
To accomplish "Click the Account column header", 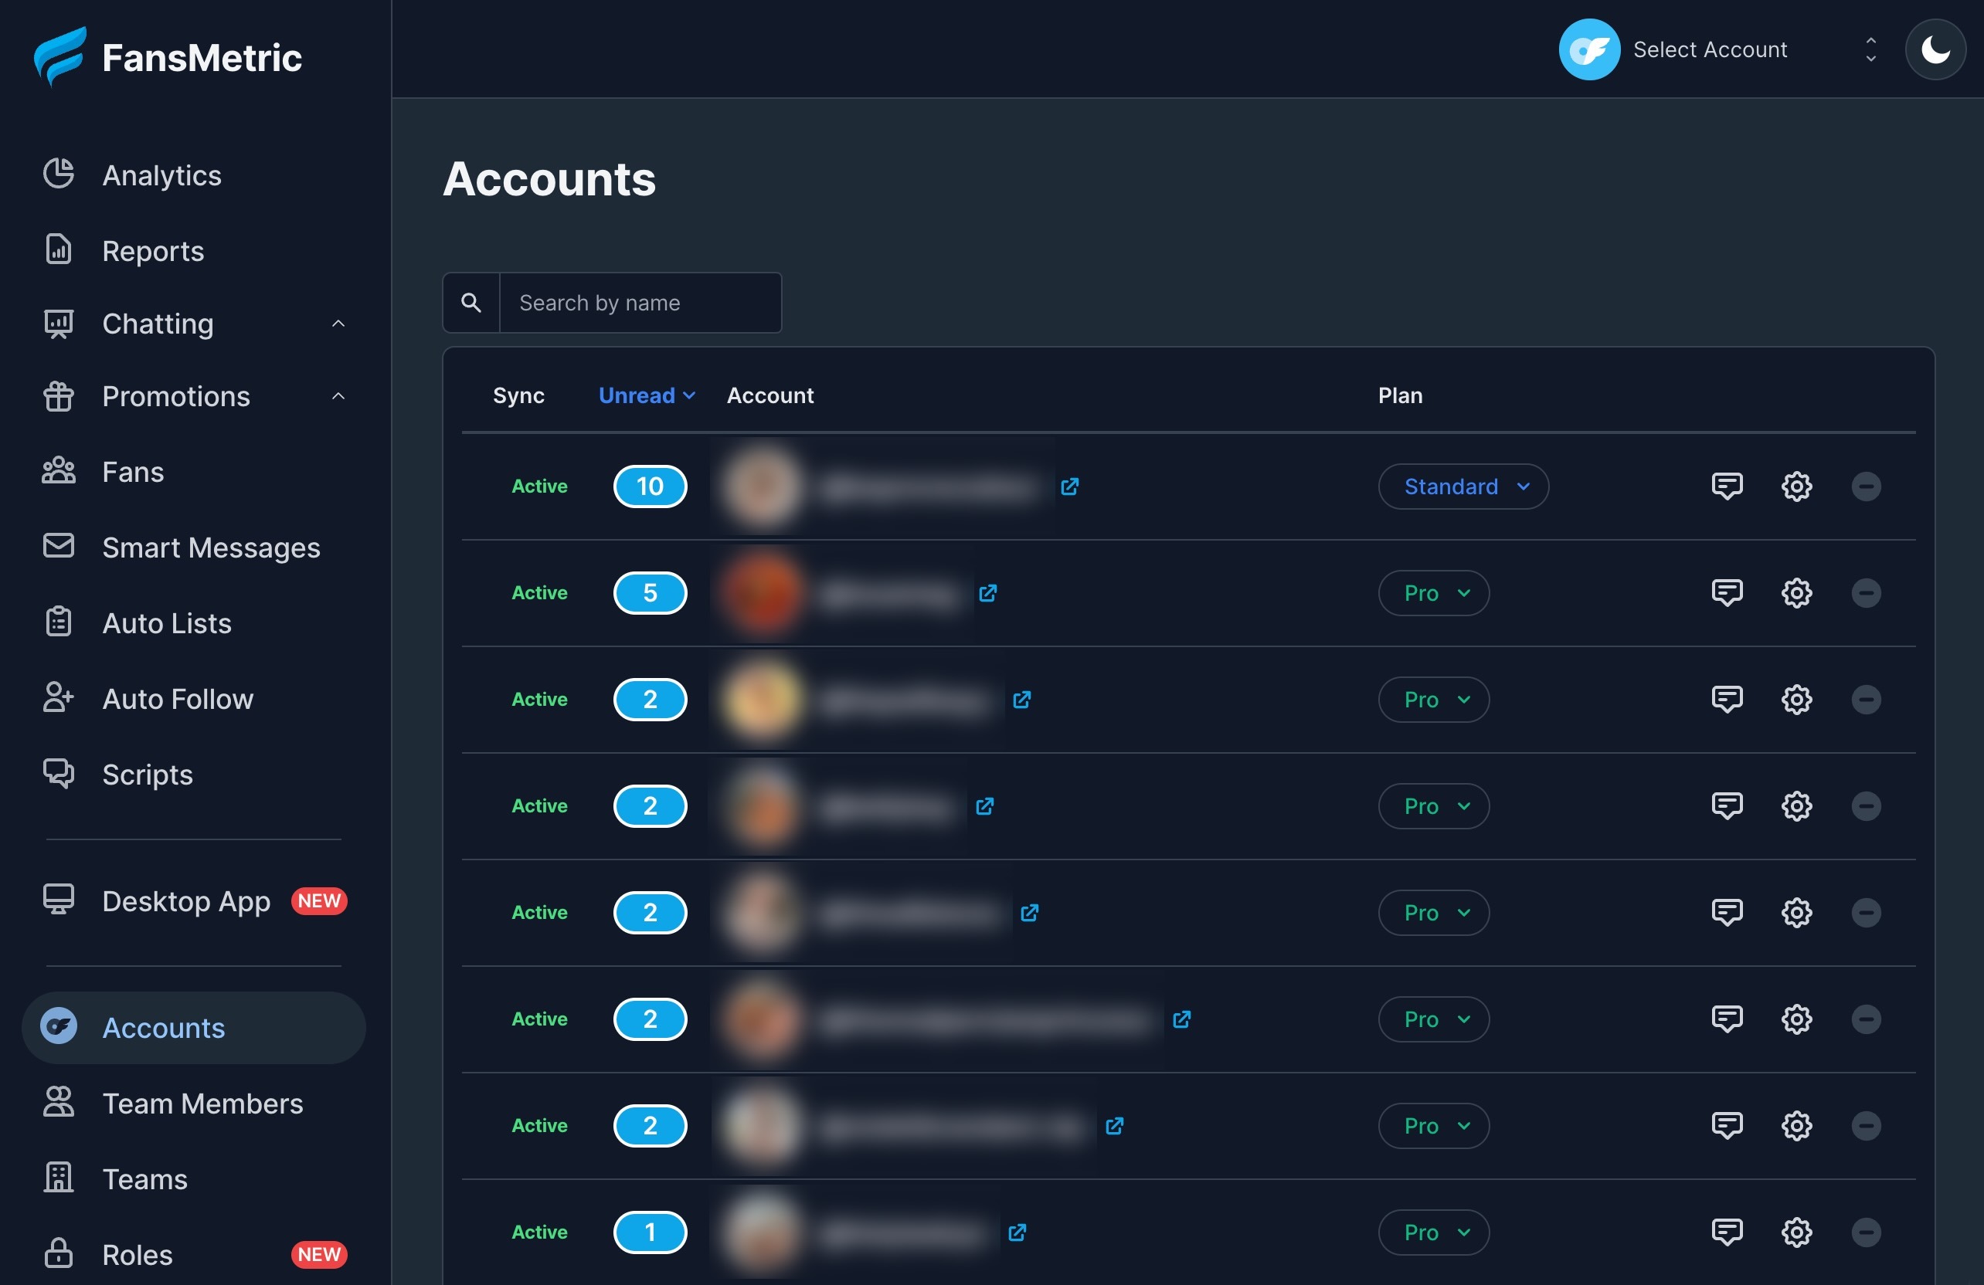I will 769,395.
